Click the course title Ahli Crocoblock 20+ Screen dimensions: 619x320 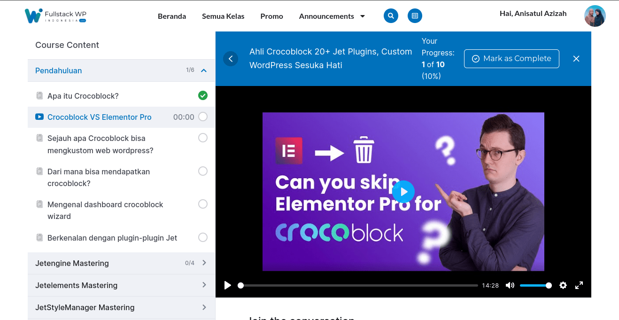coord(331,58)
